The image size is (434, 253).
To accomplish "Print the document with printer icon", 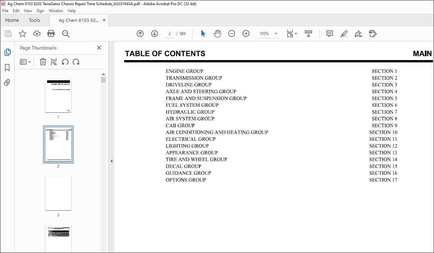I will 51,34.
